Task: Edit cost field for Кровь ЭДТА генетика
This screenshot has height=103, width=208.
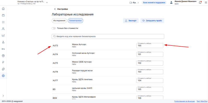Action: pos(150,80)
